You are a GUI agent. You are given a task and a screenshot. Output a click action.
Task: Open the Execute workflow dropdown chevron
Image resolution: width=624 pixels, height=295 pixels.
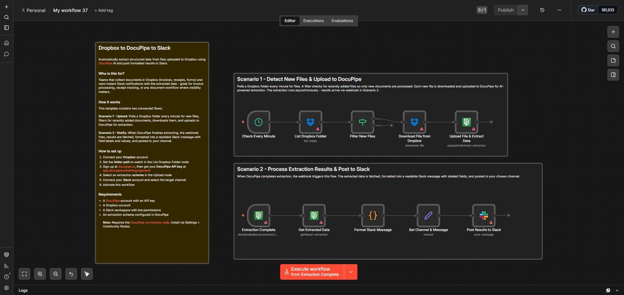(351, 272)
